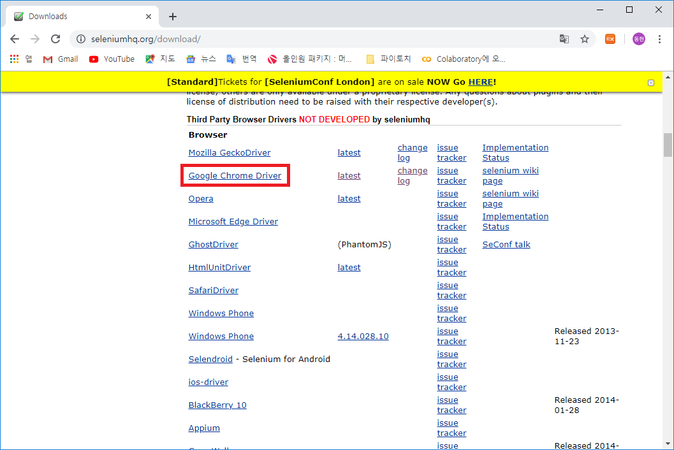Open the Google Translate page icon

tap(564, 39)
